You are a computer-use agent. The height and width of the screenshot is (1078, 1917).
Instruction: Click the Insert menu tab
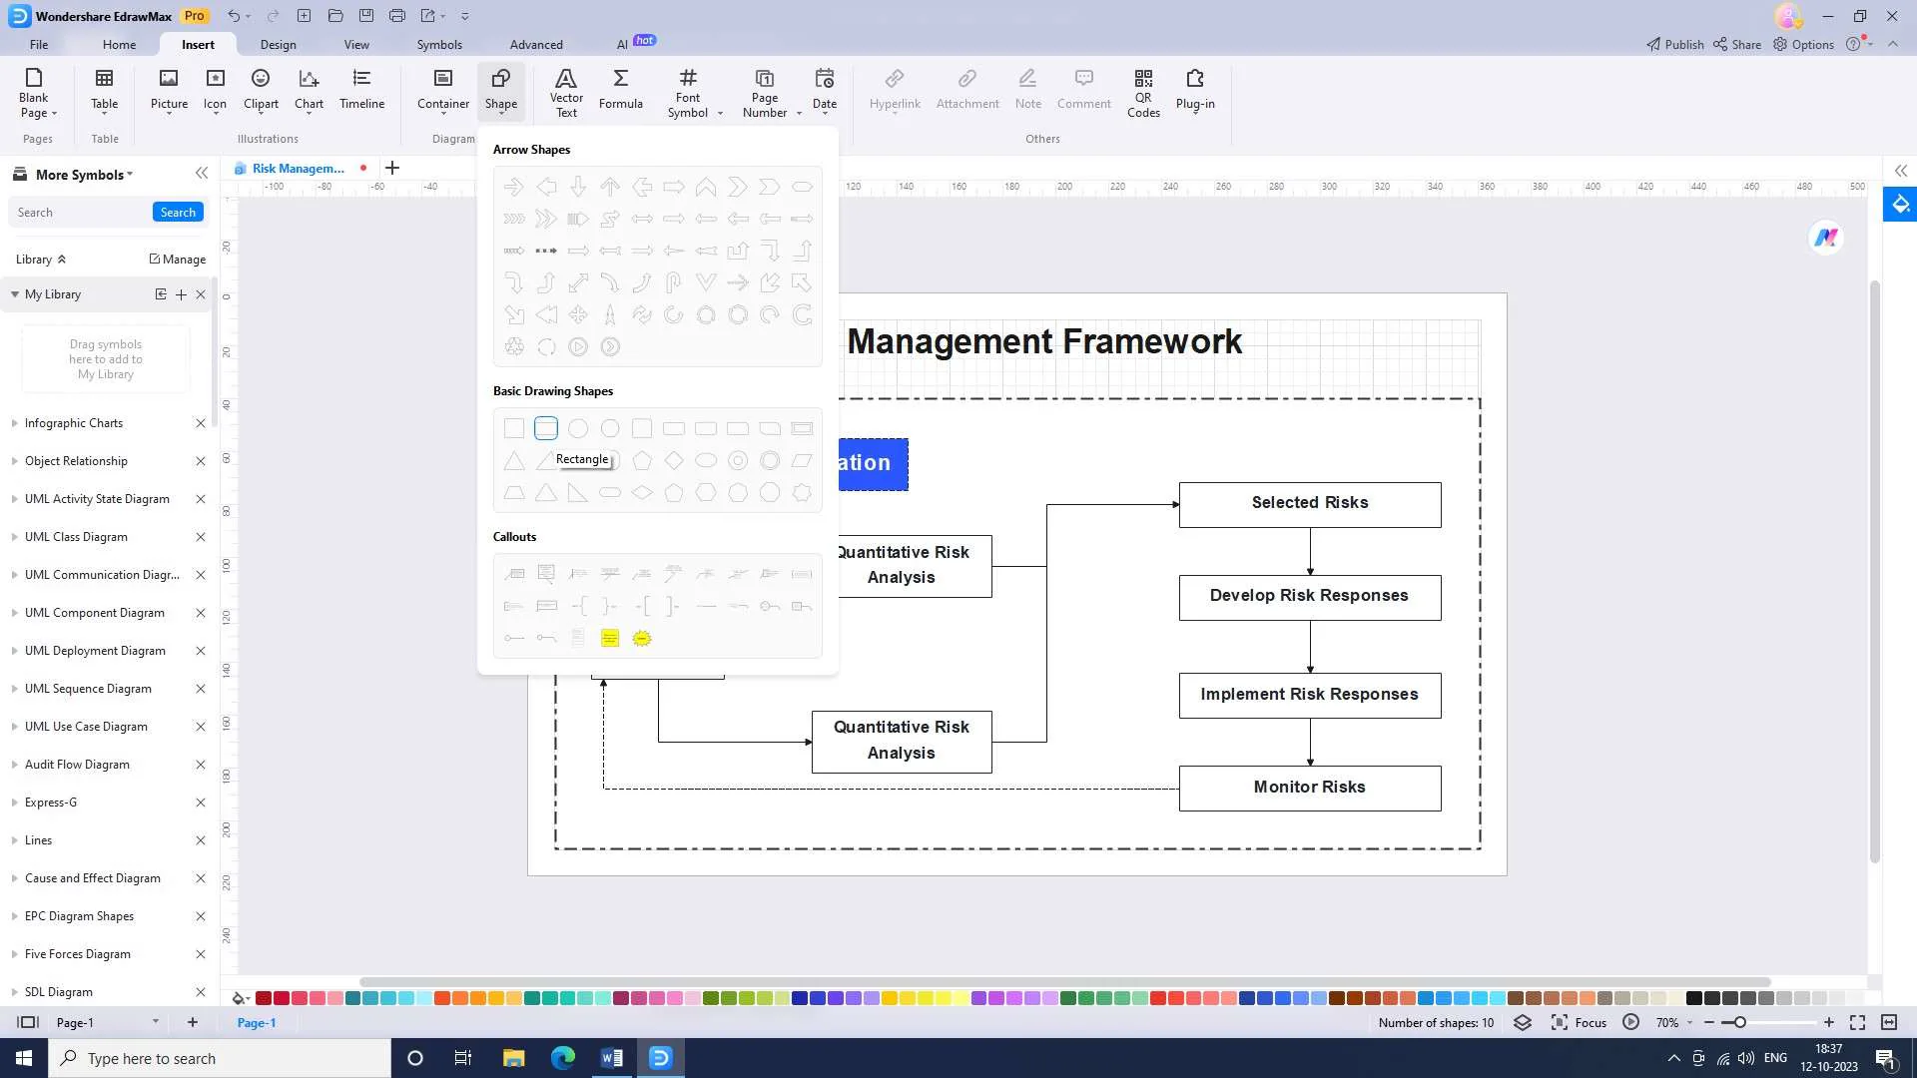click(198, 44)
